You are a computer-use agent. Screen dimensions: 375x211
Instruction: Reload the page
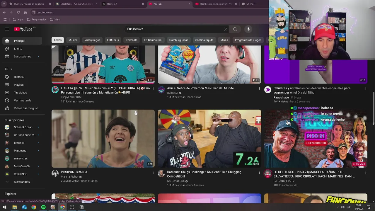(18, 12)
